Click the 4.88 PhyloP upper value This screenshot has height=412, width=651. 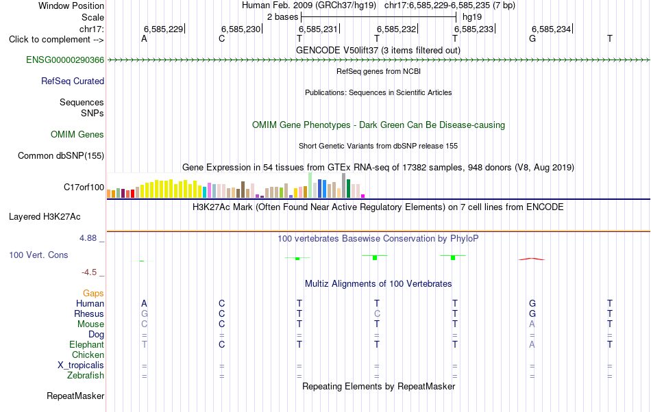88,238
